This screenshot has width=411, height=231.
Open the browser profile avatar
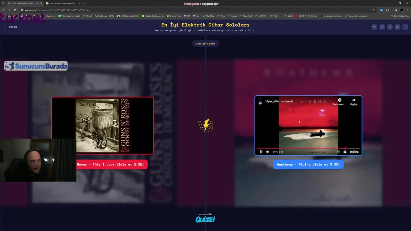tap(401, 10)
